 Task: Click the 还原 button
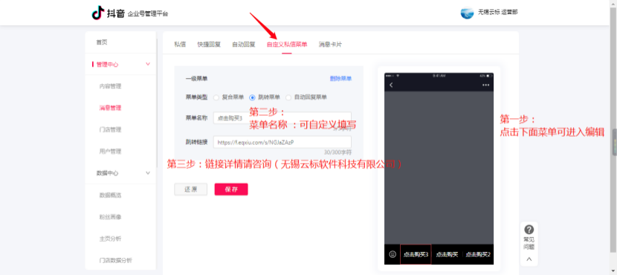click(190, 190)
